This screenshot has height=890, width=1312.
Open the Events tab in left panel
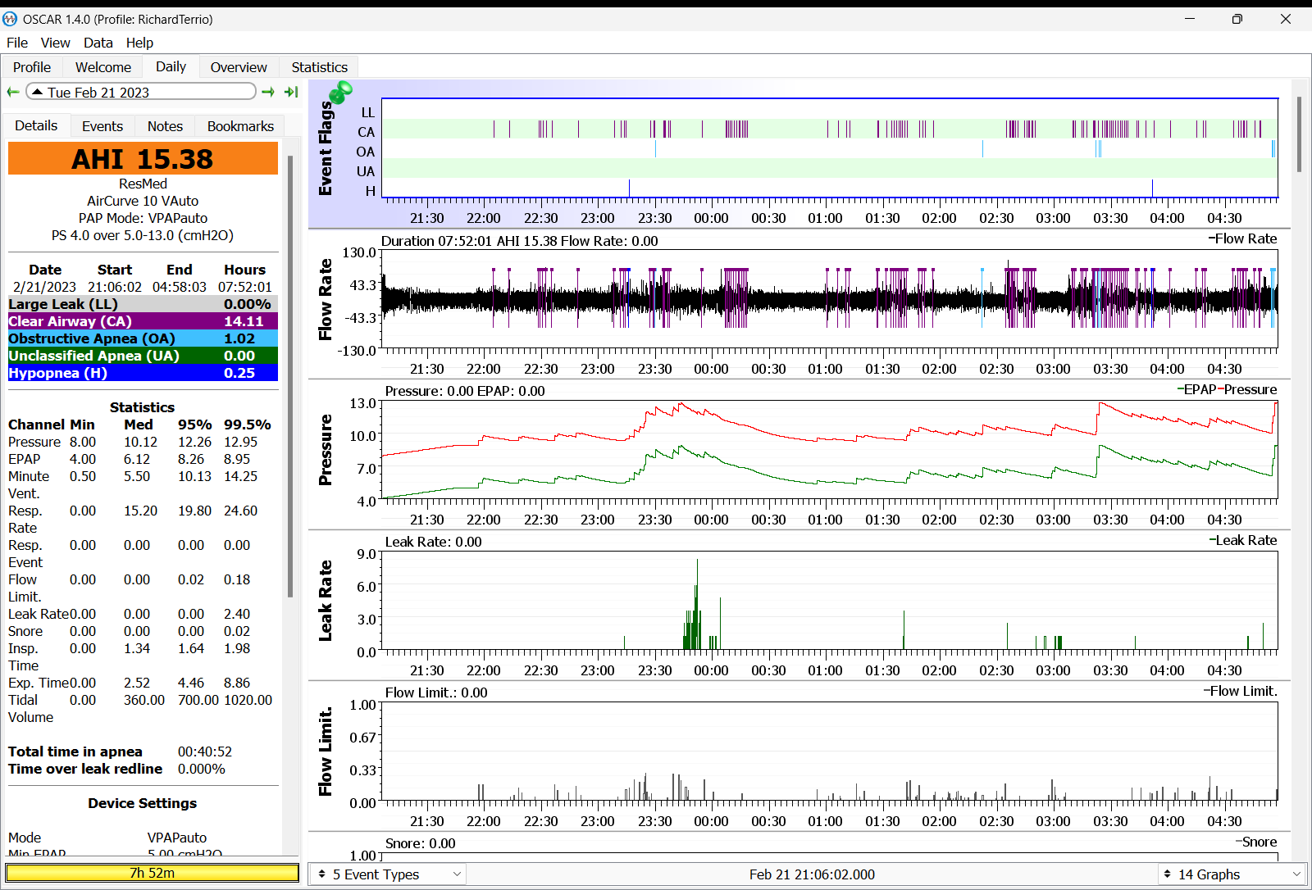(x=102, y=126)
